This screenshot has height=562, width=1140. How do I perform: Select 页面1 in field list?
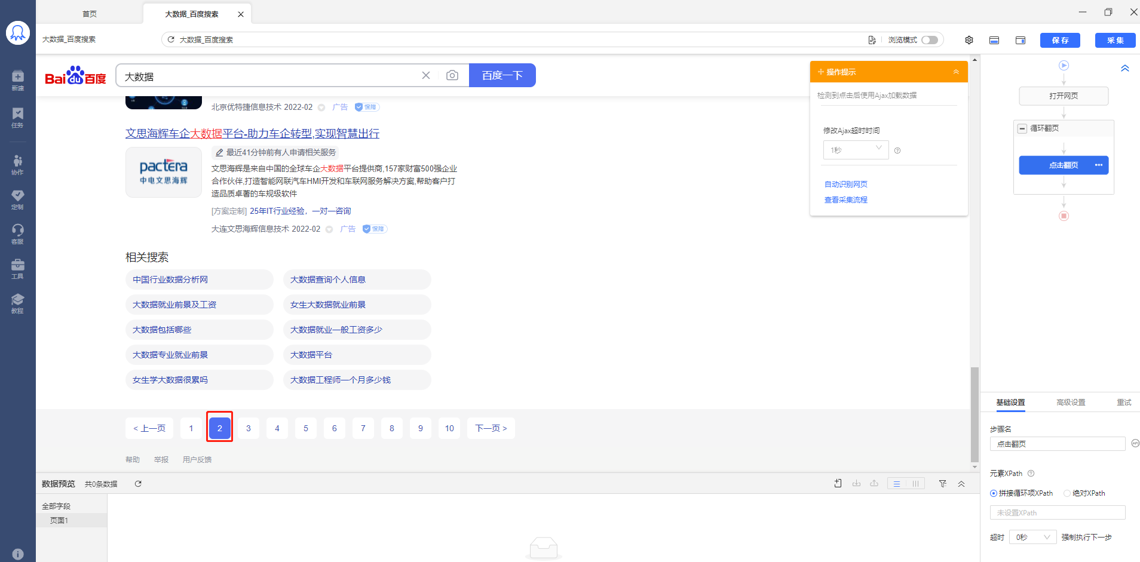[x=72, y=520]
